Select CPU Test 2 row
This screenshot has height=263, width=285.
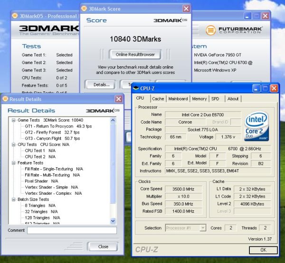[40, 157]
